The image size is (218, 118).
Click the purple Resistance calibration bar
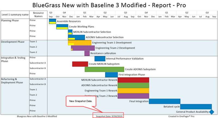[x=87, y=53]
